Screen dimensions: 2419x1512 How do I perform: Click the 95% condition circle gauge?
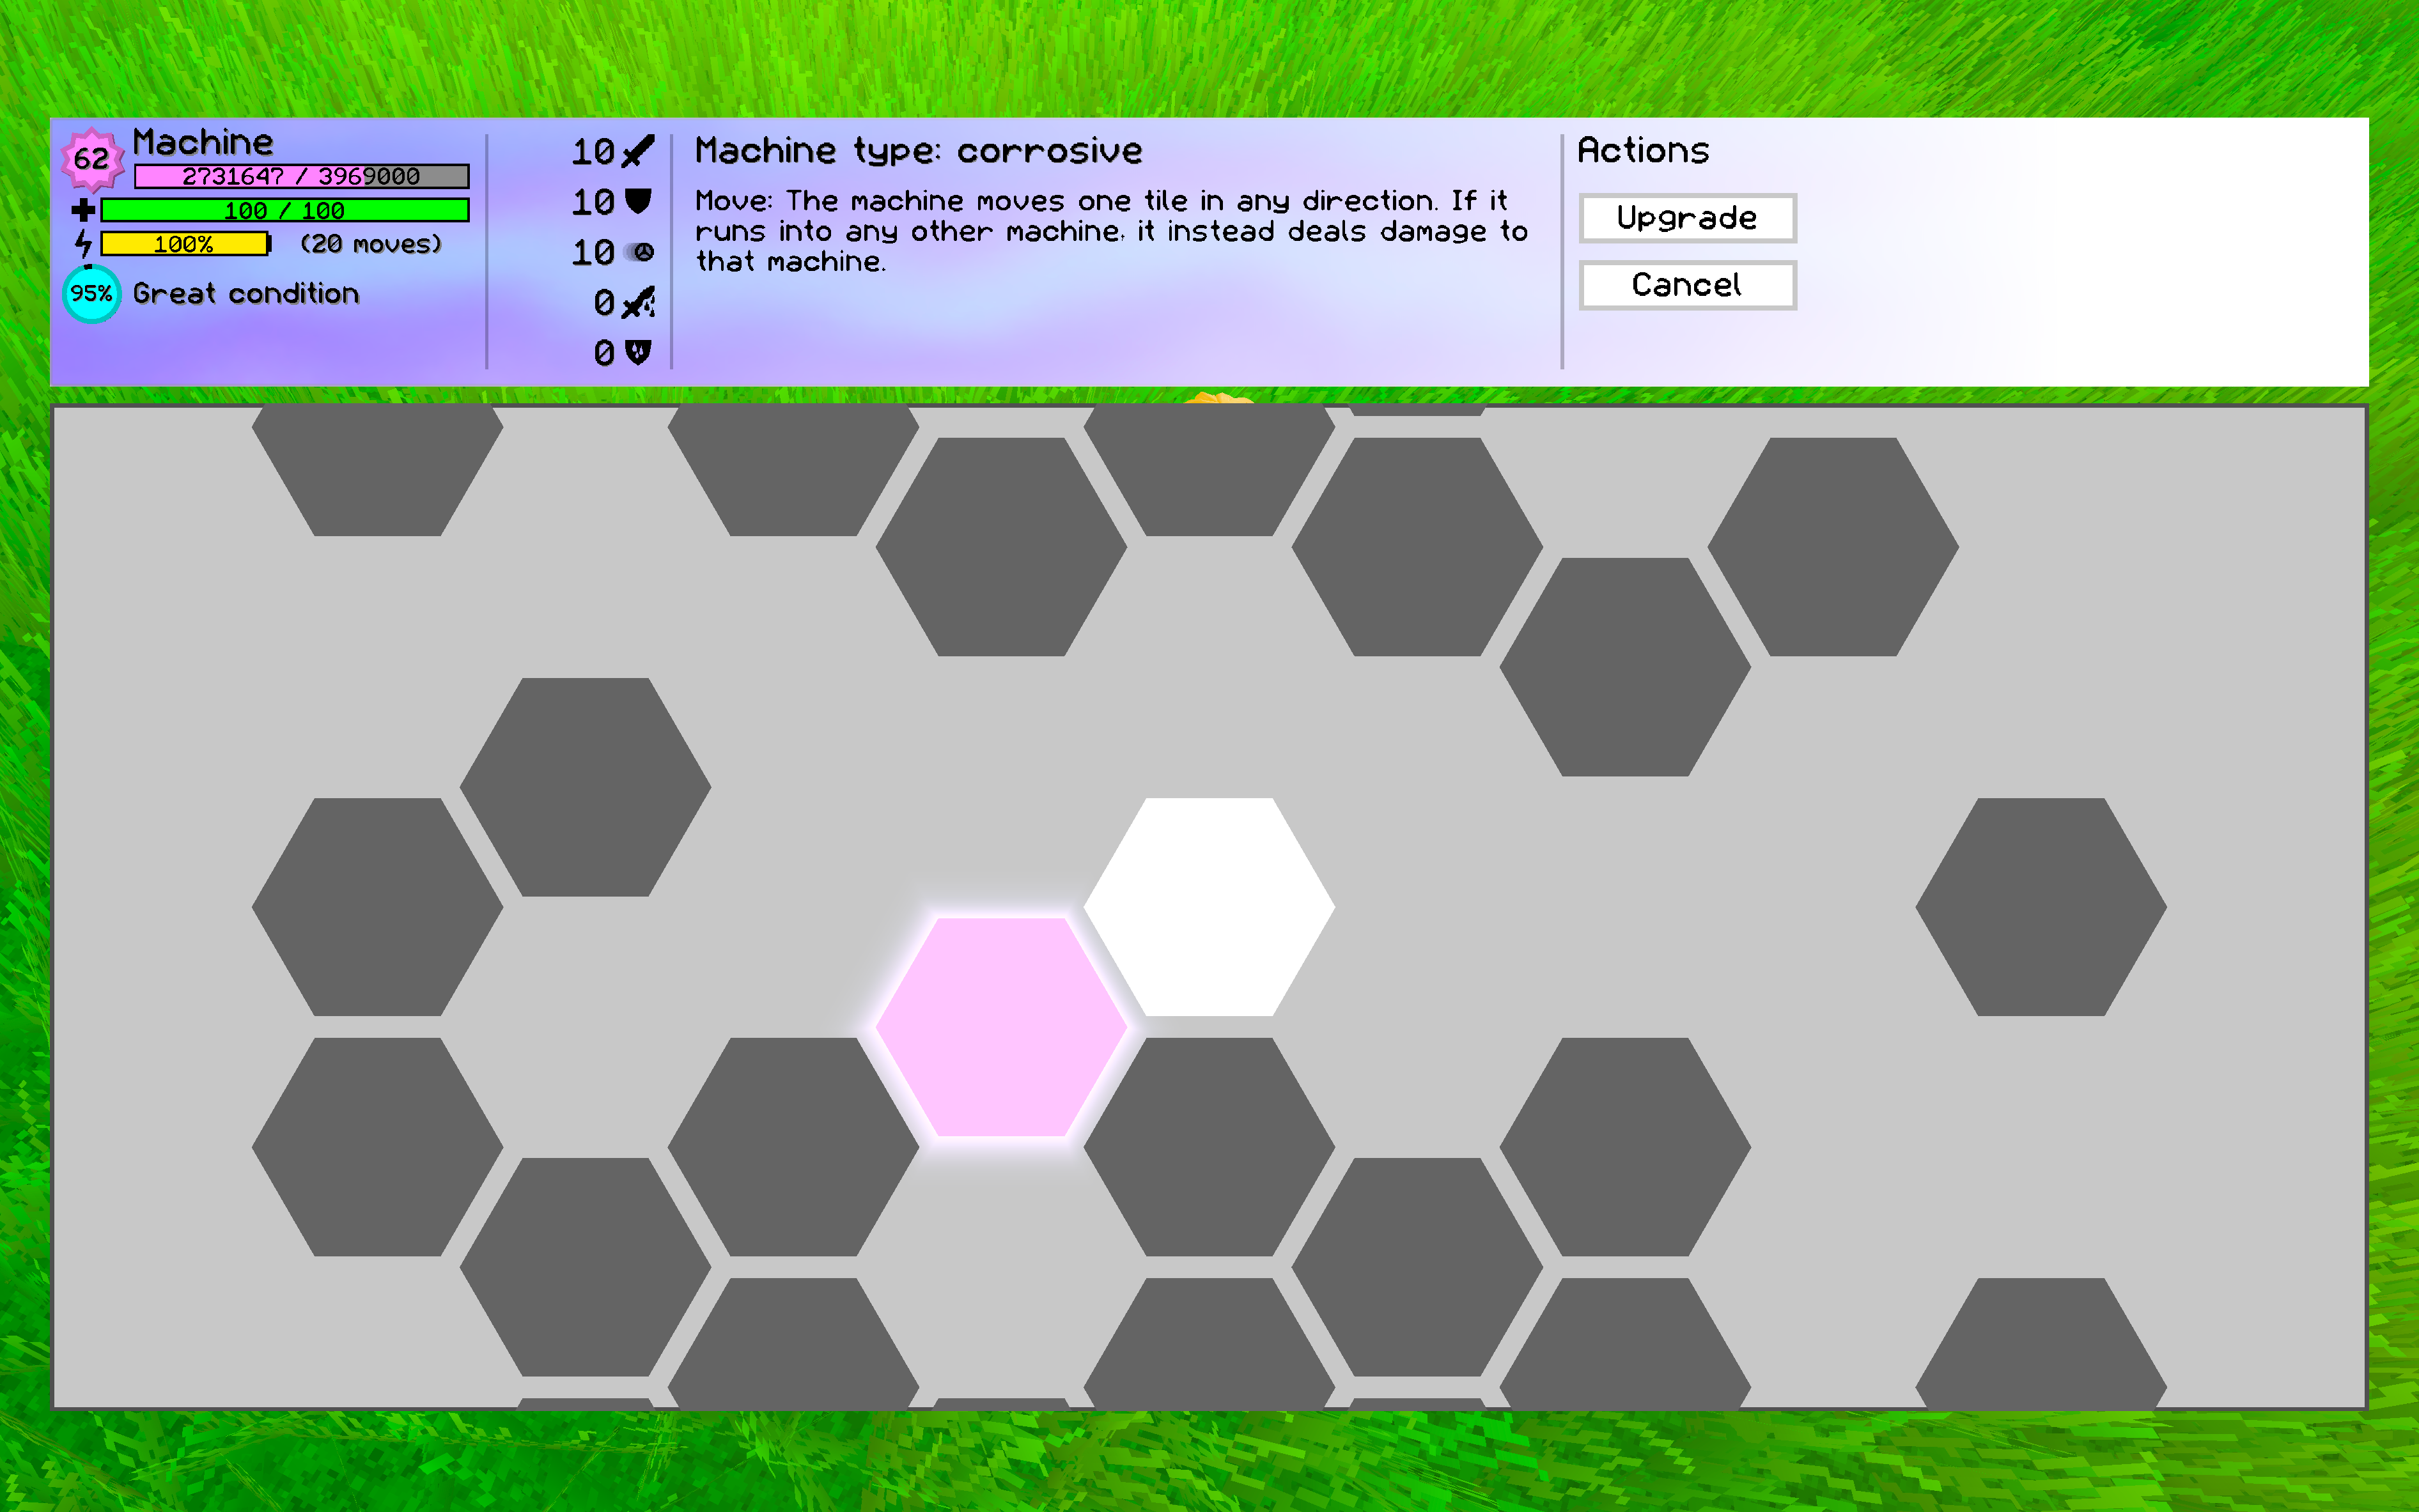point(91,294)
